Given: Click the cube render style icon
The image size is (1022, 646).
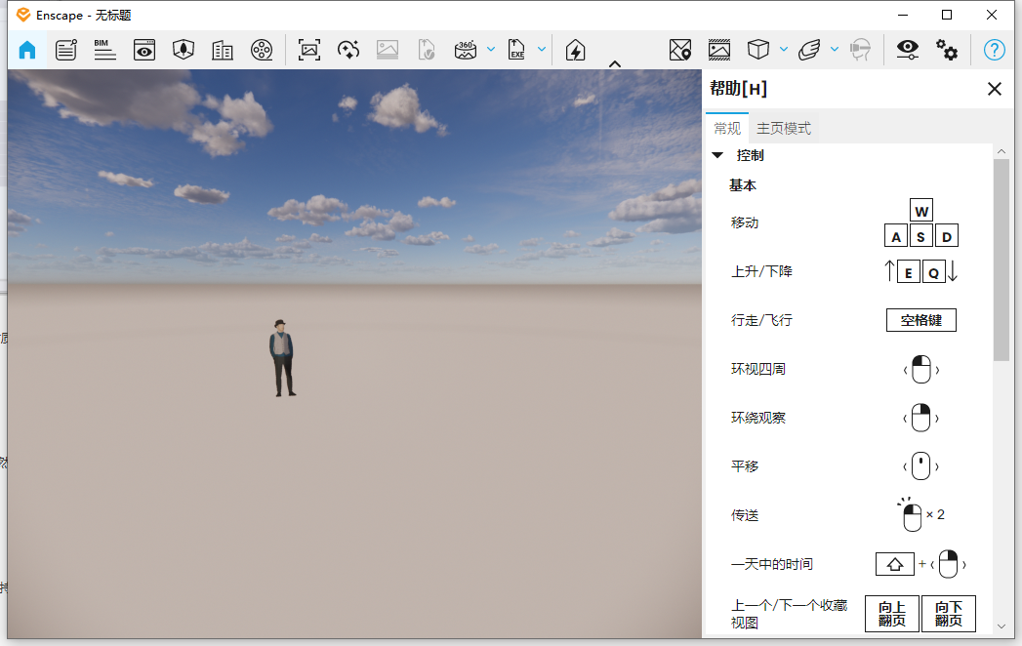Looking at the screenshot, I should pos(758,50).
